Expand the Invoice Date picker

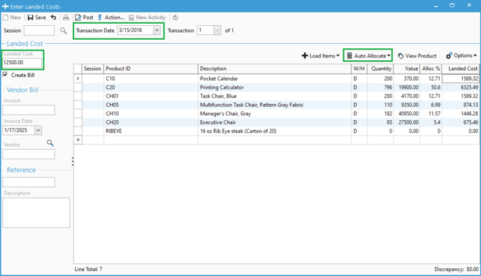[38, 130]
